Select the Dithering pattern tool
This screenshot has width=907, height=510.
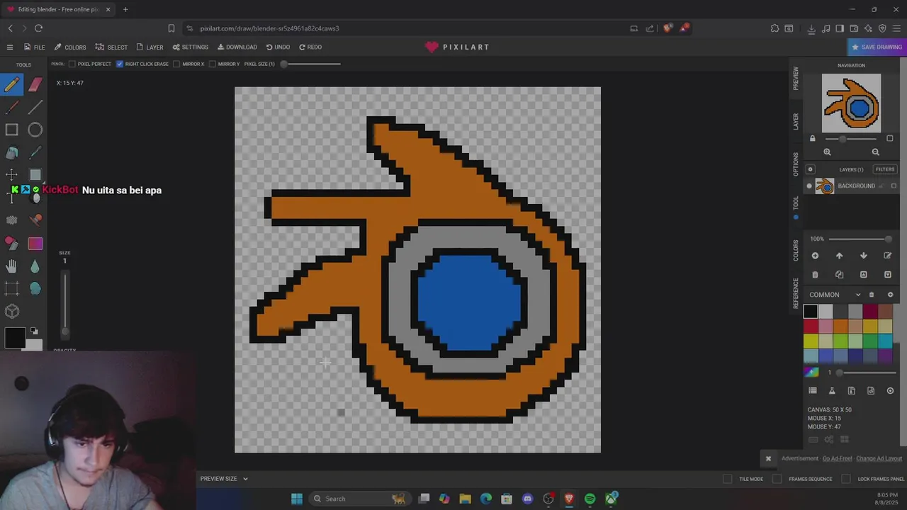[x=12, y=220]
